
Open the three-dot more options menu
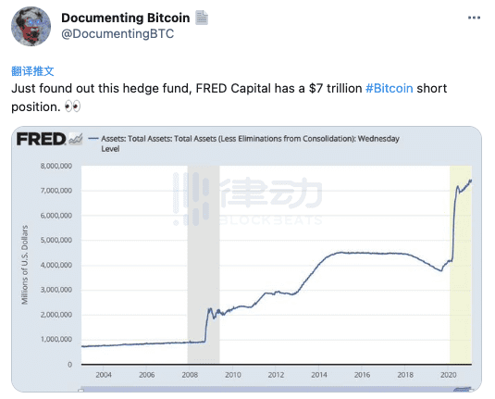click(474, 18)
